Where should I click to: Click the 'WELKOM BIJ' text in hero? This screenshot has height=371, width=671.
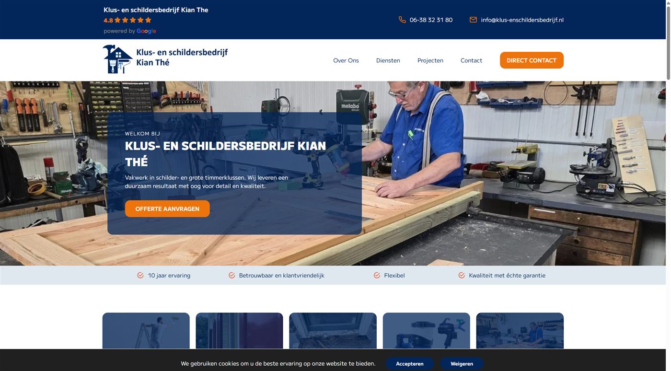click(x=142, y=134)
